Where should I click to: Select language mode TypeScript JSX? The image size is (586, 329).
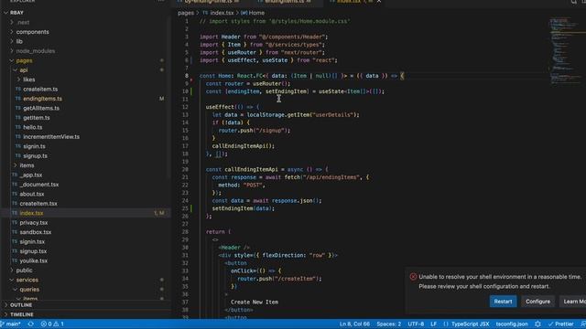coord(470,324)
